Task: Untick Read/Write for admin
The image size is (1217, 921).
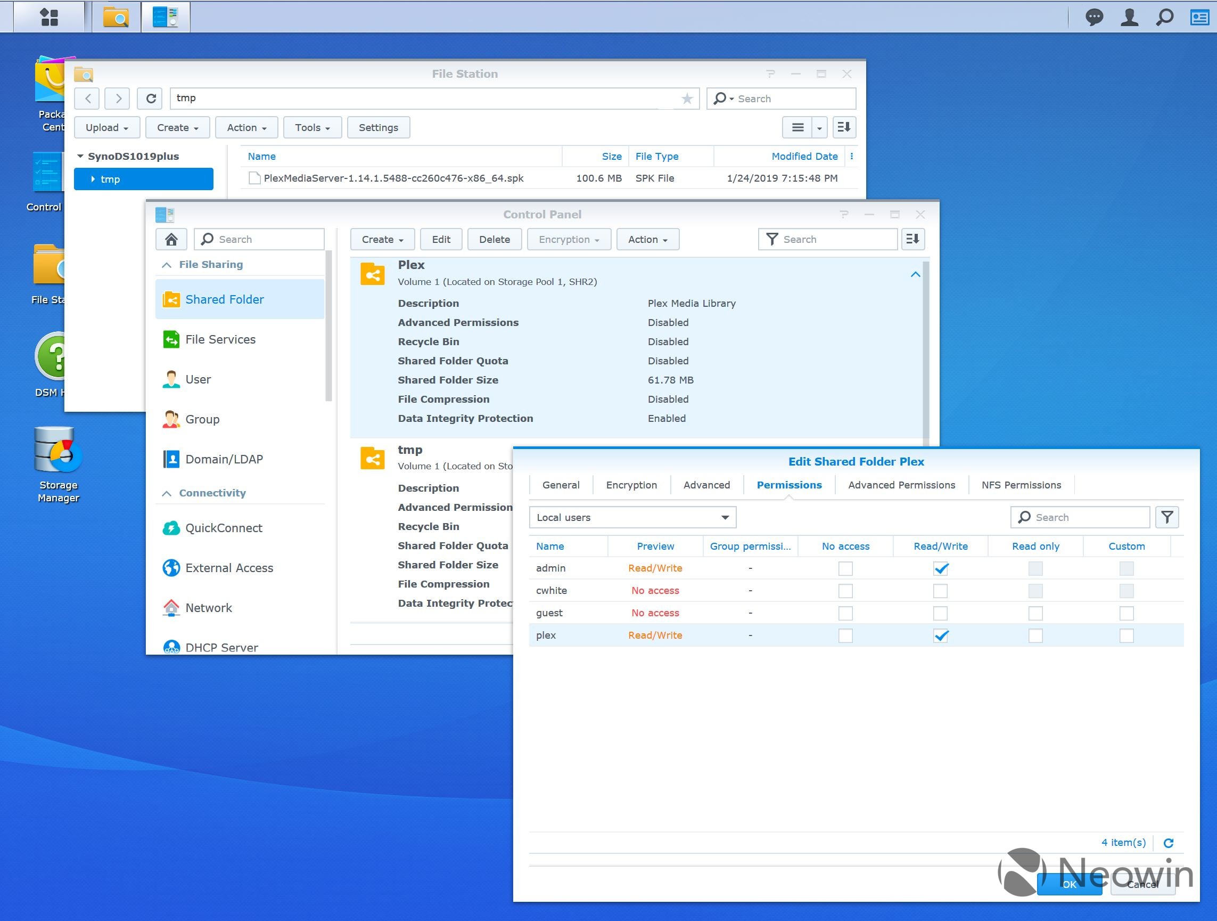Action: coord(941,569)
